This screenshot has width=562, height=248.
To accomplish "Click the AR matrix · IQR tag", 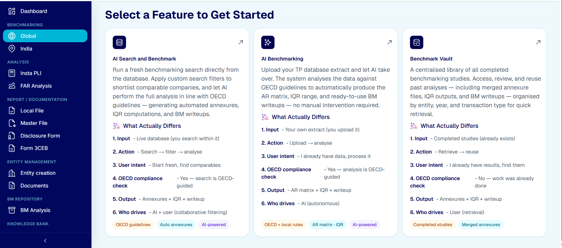I will point(328,225).
